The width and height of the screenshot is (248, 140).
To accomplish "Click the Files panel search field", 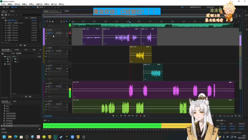I will 30,15.
